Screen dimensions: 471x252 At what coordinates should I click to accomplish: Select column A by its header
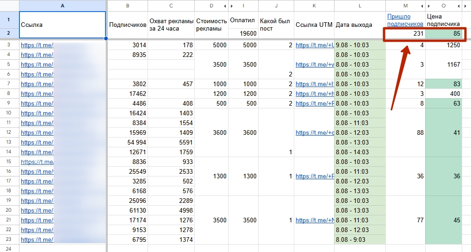tap(62, 6)
